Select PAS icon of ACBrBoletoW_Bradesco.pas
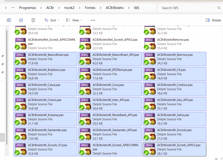223x160 pixels. (x=21, y=74)
